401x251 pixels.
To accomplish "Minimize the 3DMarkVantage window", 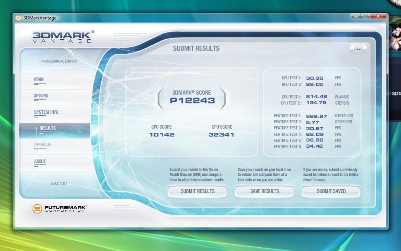I will coord(356,16).
